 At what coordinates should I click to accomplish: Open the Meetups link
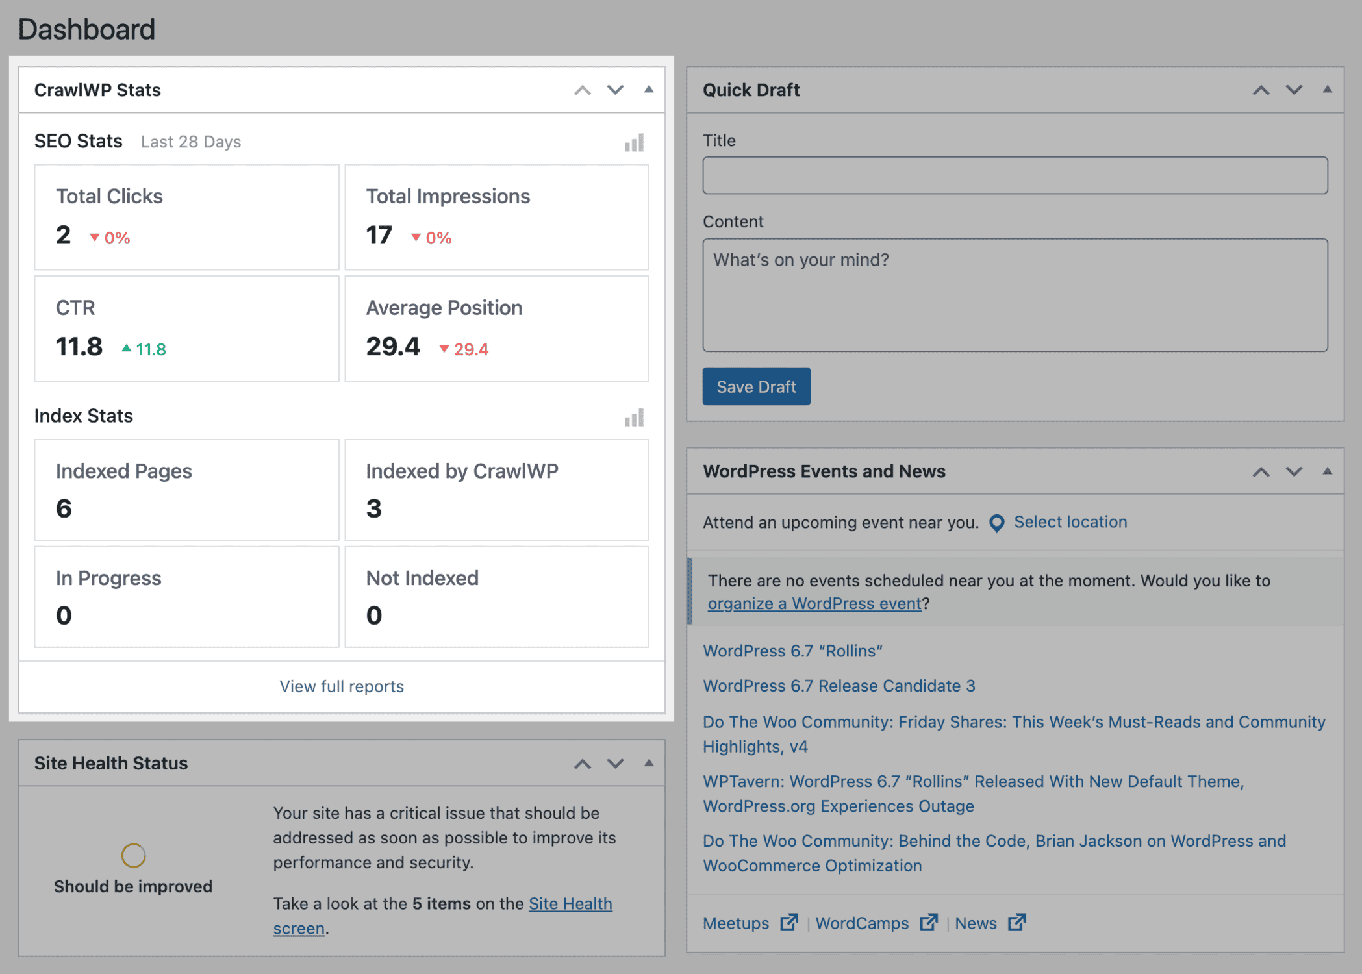pyautogui.click(x=750, y=923)
